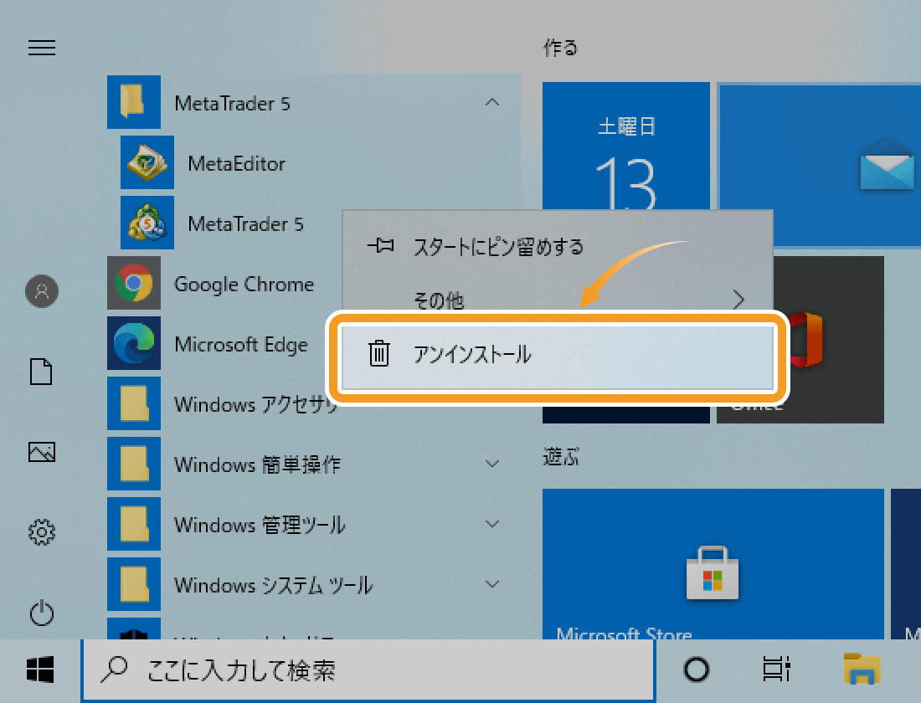This screenshot has height=703, width=921.
Task: Click the taskbar search box
Action: click(368, 670)
